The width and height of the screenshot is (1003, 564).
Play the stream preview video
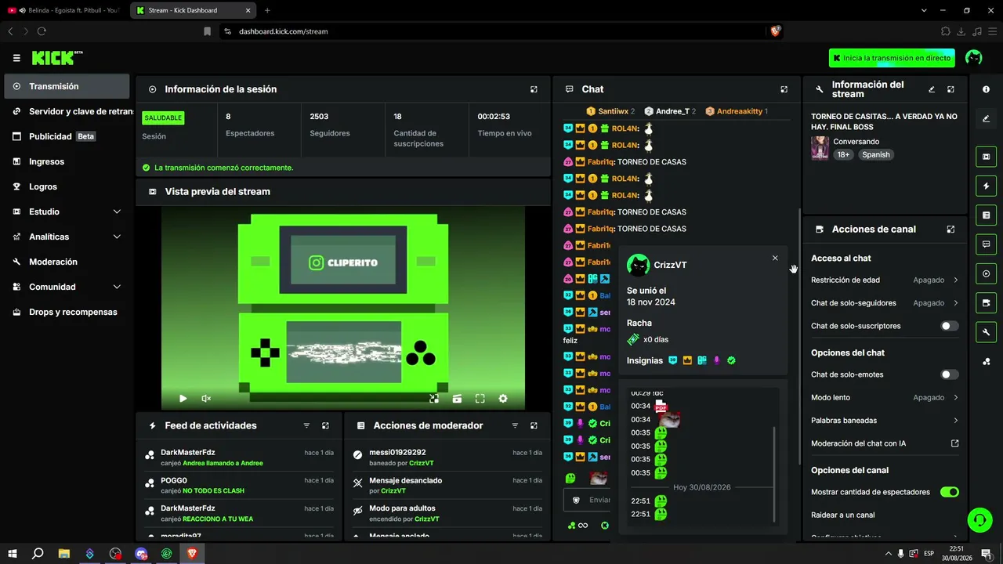(183, 399)
